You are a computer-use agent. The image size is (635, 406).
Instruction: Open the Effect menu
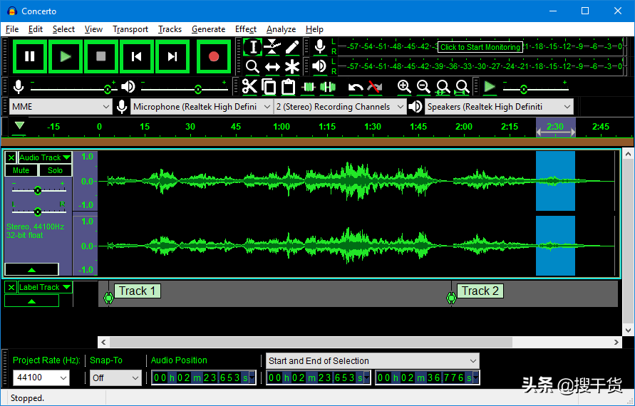coord(246,29)
